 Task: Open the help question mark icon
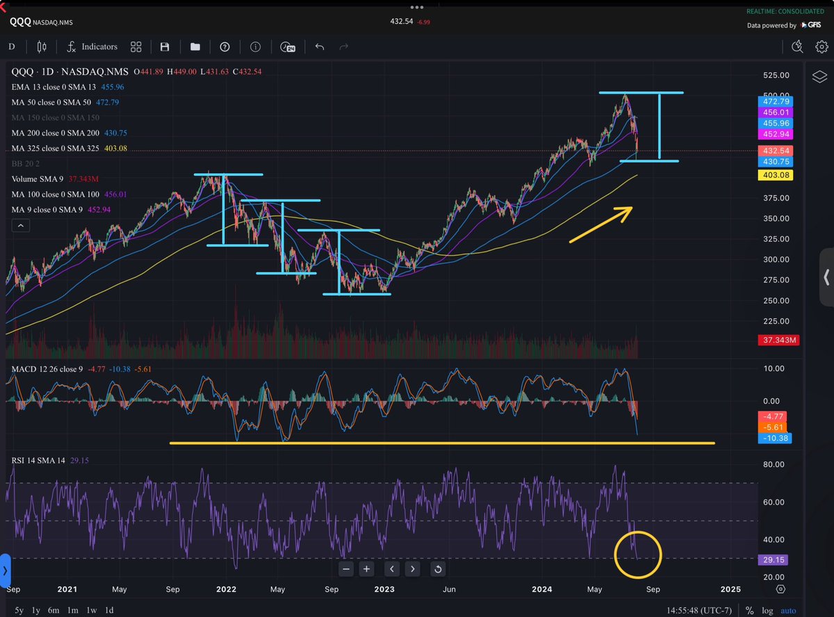(x=224, y=47)
